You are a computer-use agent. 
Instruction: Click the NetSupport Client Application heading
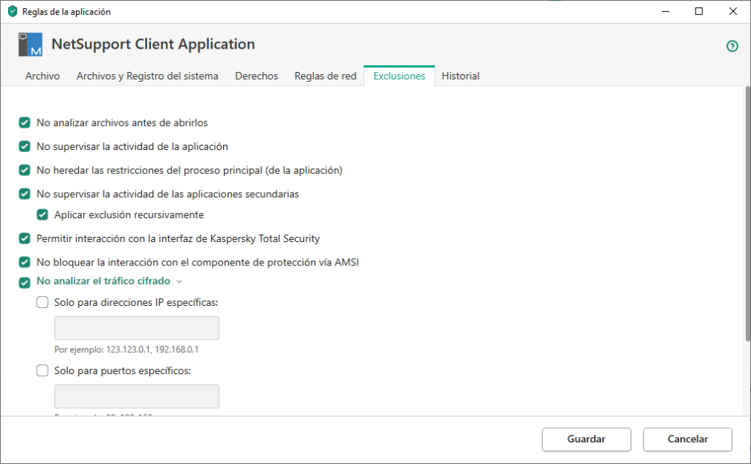click(x=153, y=44)
